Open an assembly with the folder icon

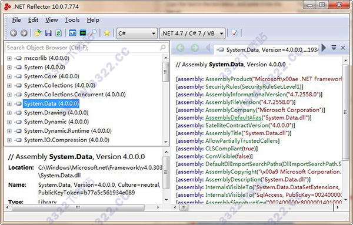(38, 33)
